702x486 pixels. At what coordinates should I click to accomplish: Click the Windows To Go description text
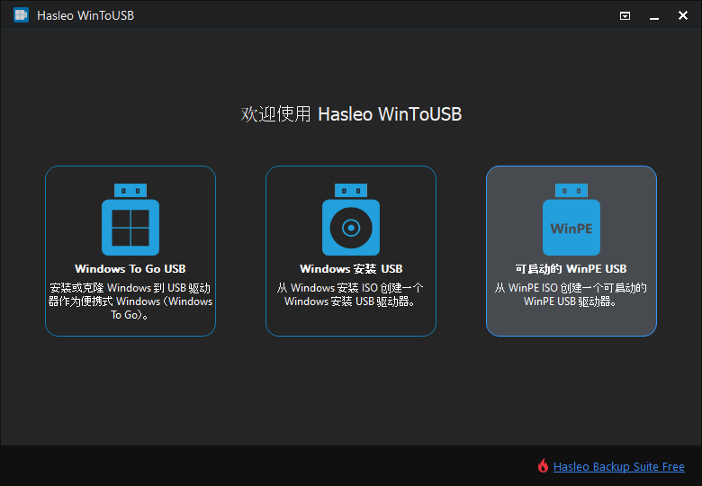click(x=130, y=301)
